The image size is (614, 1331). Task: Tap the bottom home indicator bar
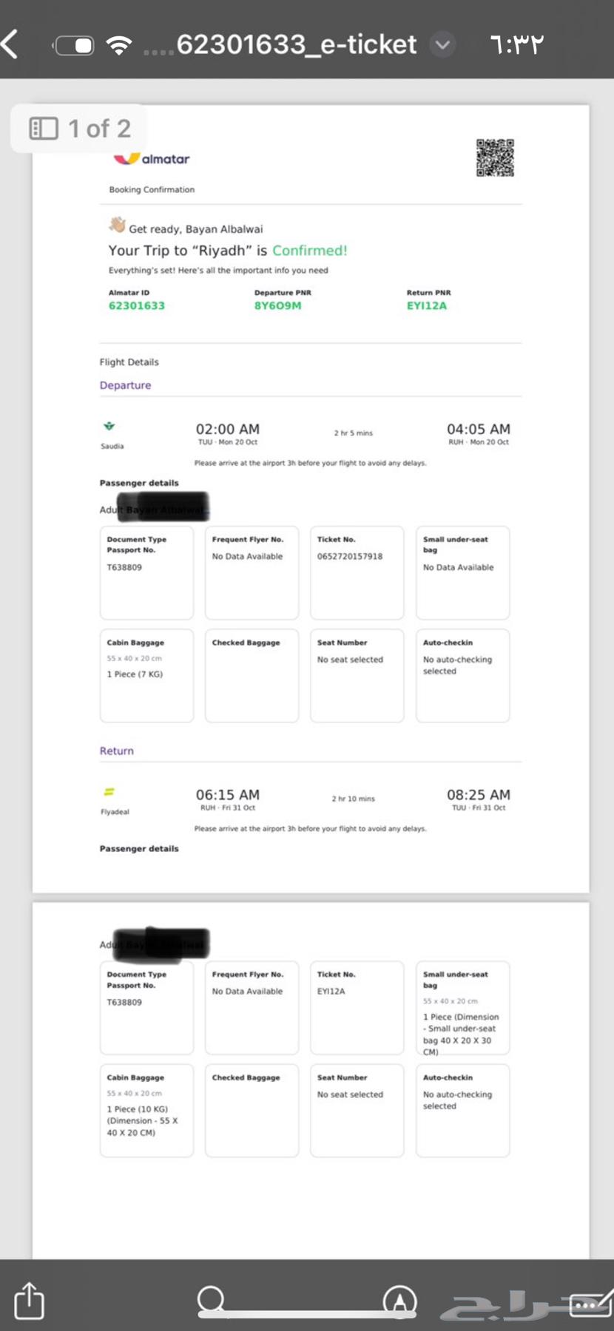(x=307, y=1314)
